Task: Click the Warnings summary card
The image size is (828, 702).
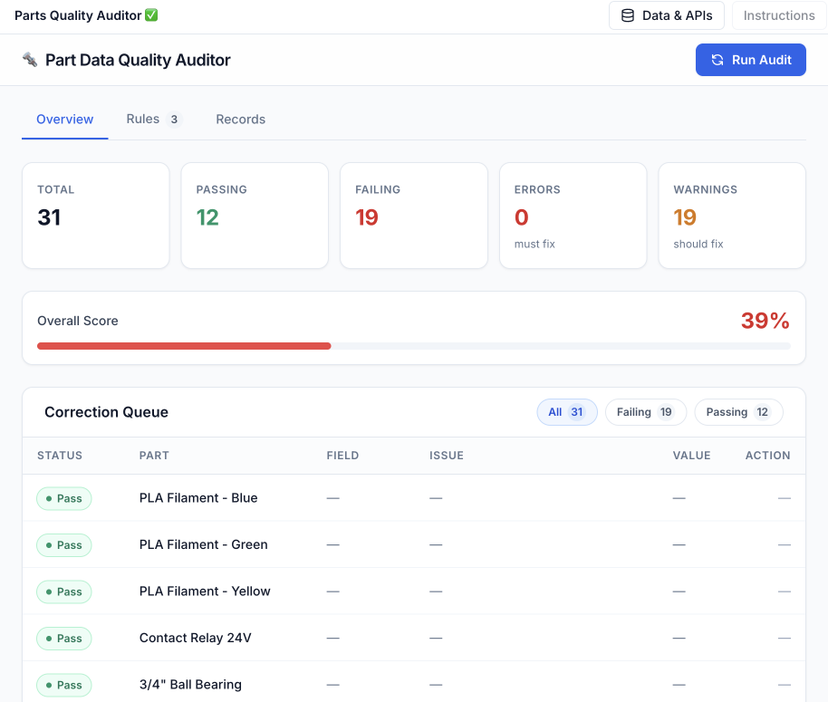Action: [x=731, y=216]
